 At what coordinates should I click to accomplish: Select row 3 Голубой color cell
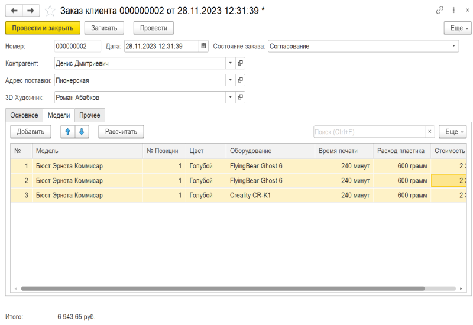206,195
